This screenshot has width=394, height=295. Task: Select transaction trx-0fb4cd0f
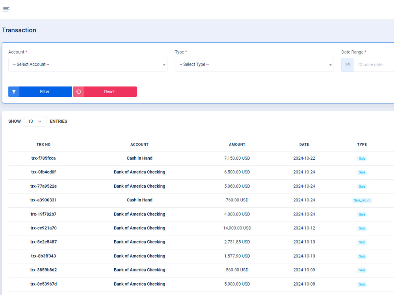click(43, 172)
